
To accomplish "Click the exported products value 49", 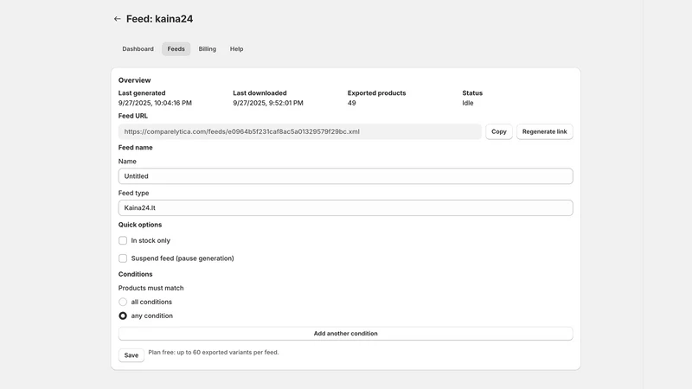I will 352,103.
